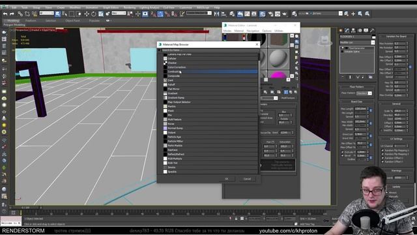Activate the Select and Move tool

tap(87, 14)
